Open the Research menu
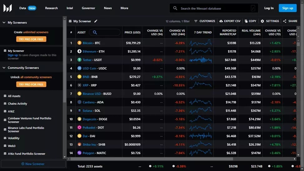 (x=51, y=8)
